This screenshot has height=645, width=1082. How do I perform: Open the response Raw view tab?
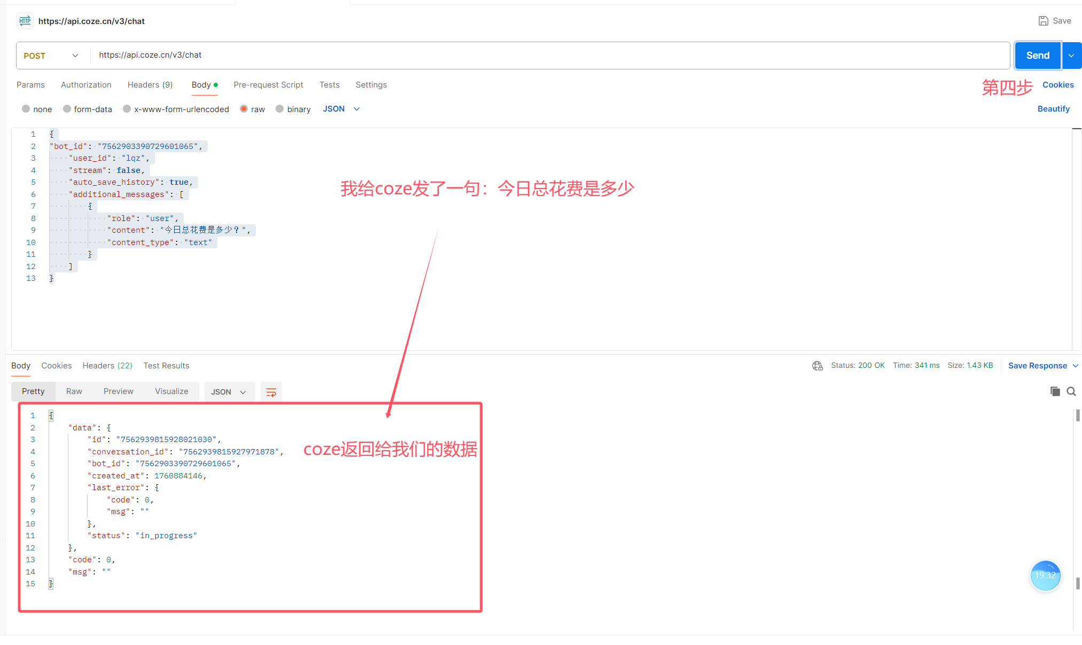point(74,391)
